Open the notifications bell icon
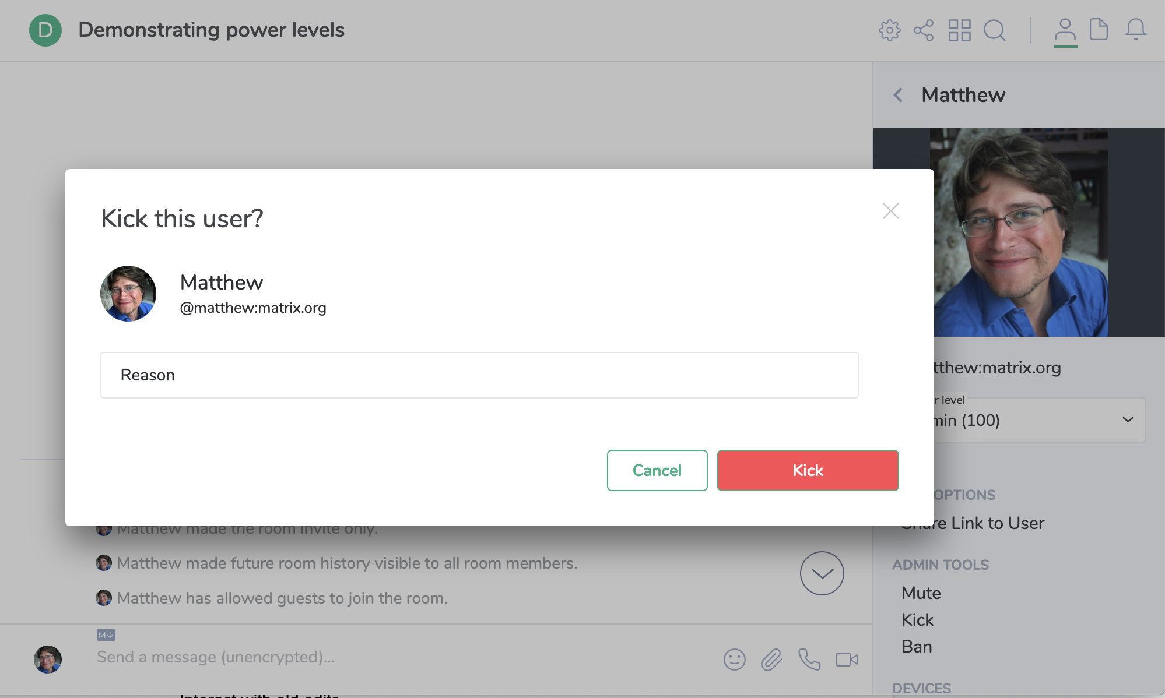Screen dimensions: 1165x698 click(1135, 30)
